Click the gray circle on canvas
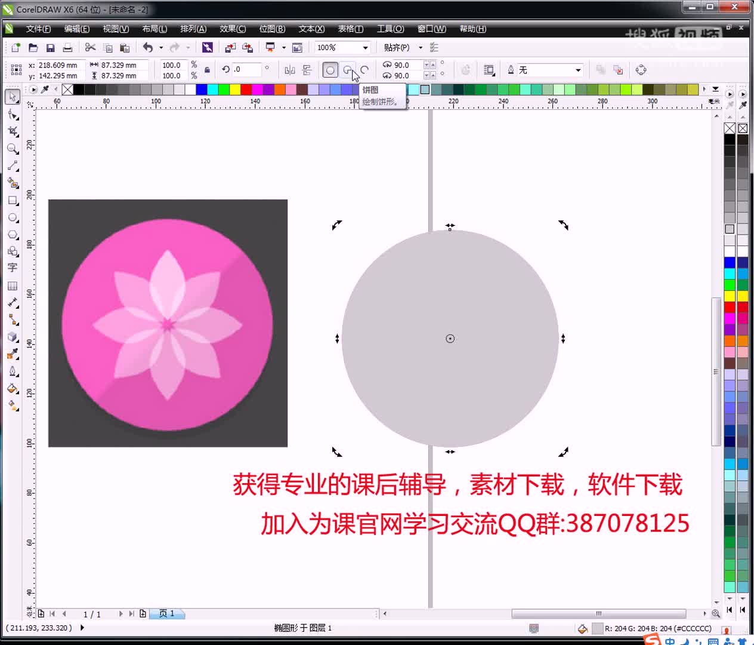This screenshot has width=754, height=645. [450, 339]
